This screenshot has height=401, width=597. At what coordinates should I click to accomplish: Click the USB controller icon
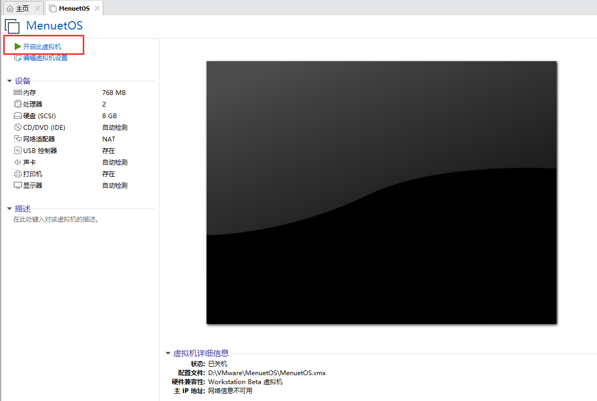[x=18, y=151]
